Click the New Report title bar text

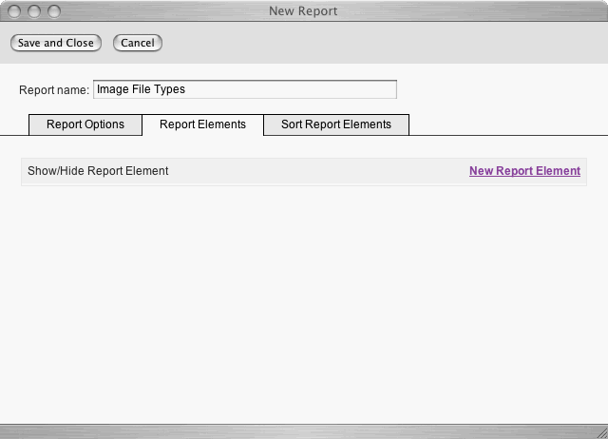(304, 11)
